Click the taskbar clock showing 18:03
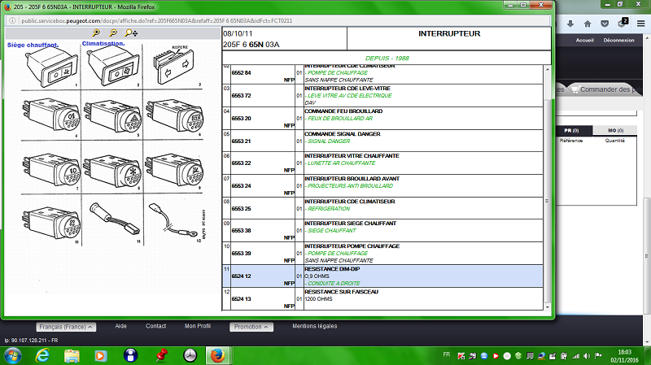This screenshot has width=651, height=365. coord(624,352)
